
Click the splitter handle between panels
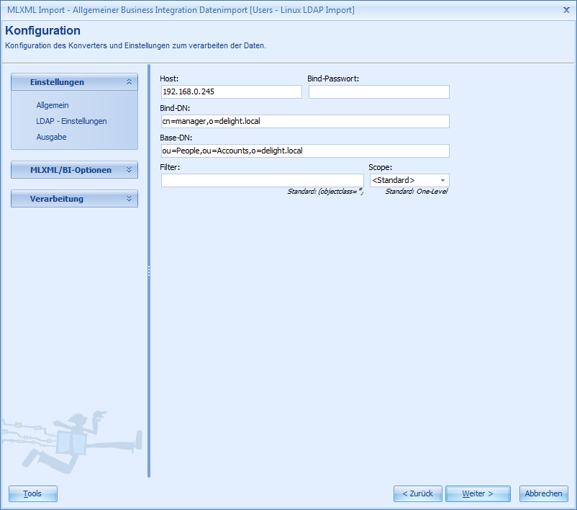tap(149, 272)
